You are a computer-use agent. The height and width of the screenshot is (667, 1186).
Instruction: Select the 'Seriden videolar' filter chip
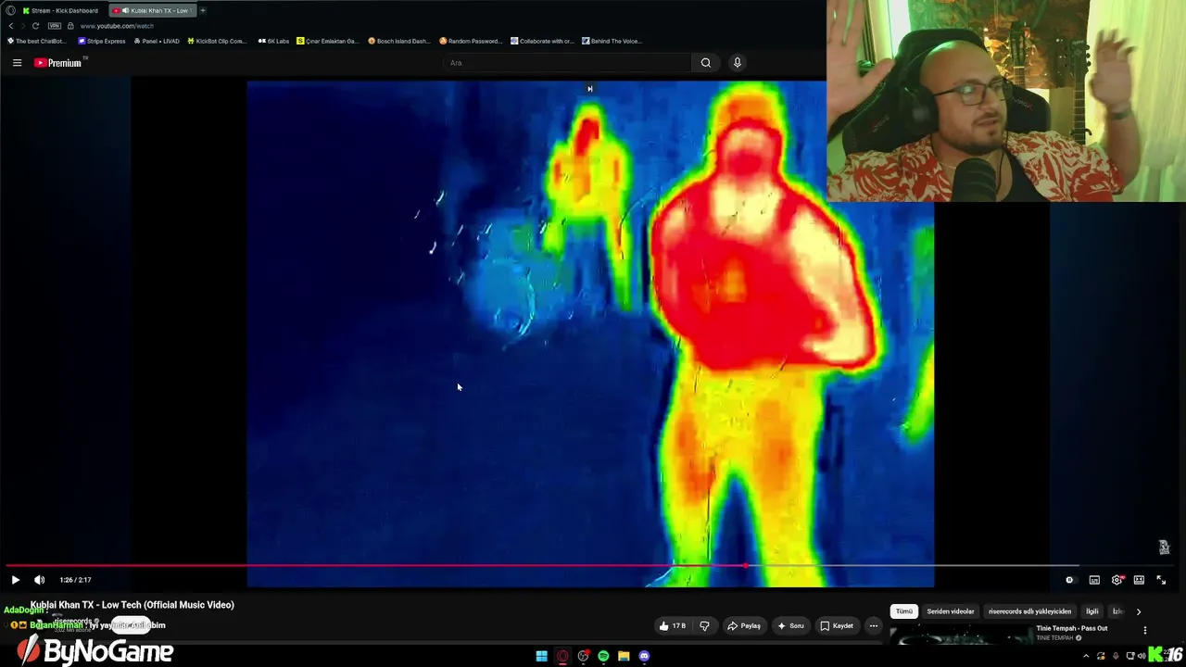pyautogui.click(x=951, y=611)
